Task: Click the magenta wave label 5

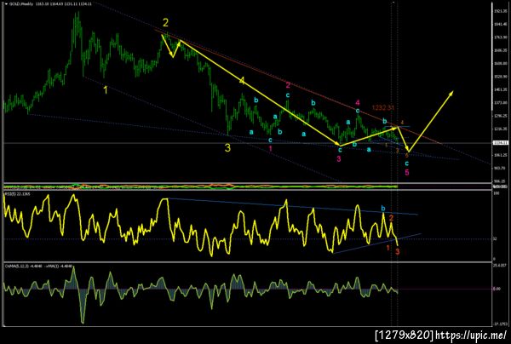Action: point(407,172)
